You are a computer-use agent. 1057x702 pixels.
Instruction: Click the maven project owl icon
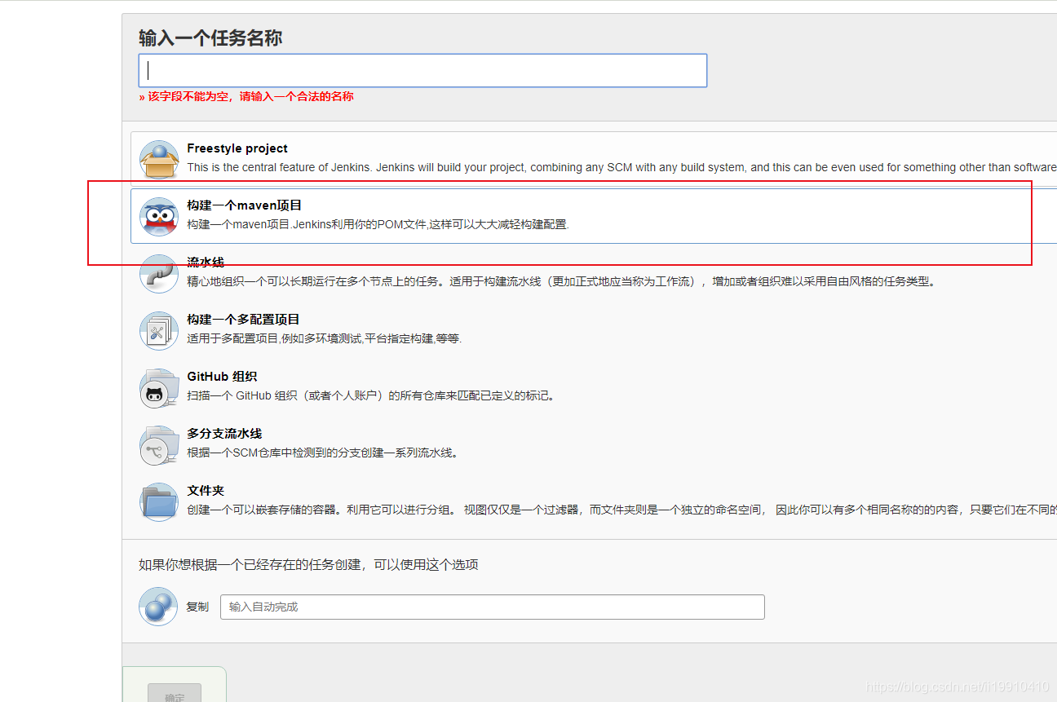[x=158, y=216]
